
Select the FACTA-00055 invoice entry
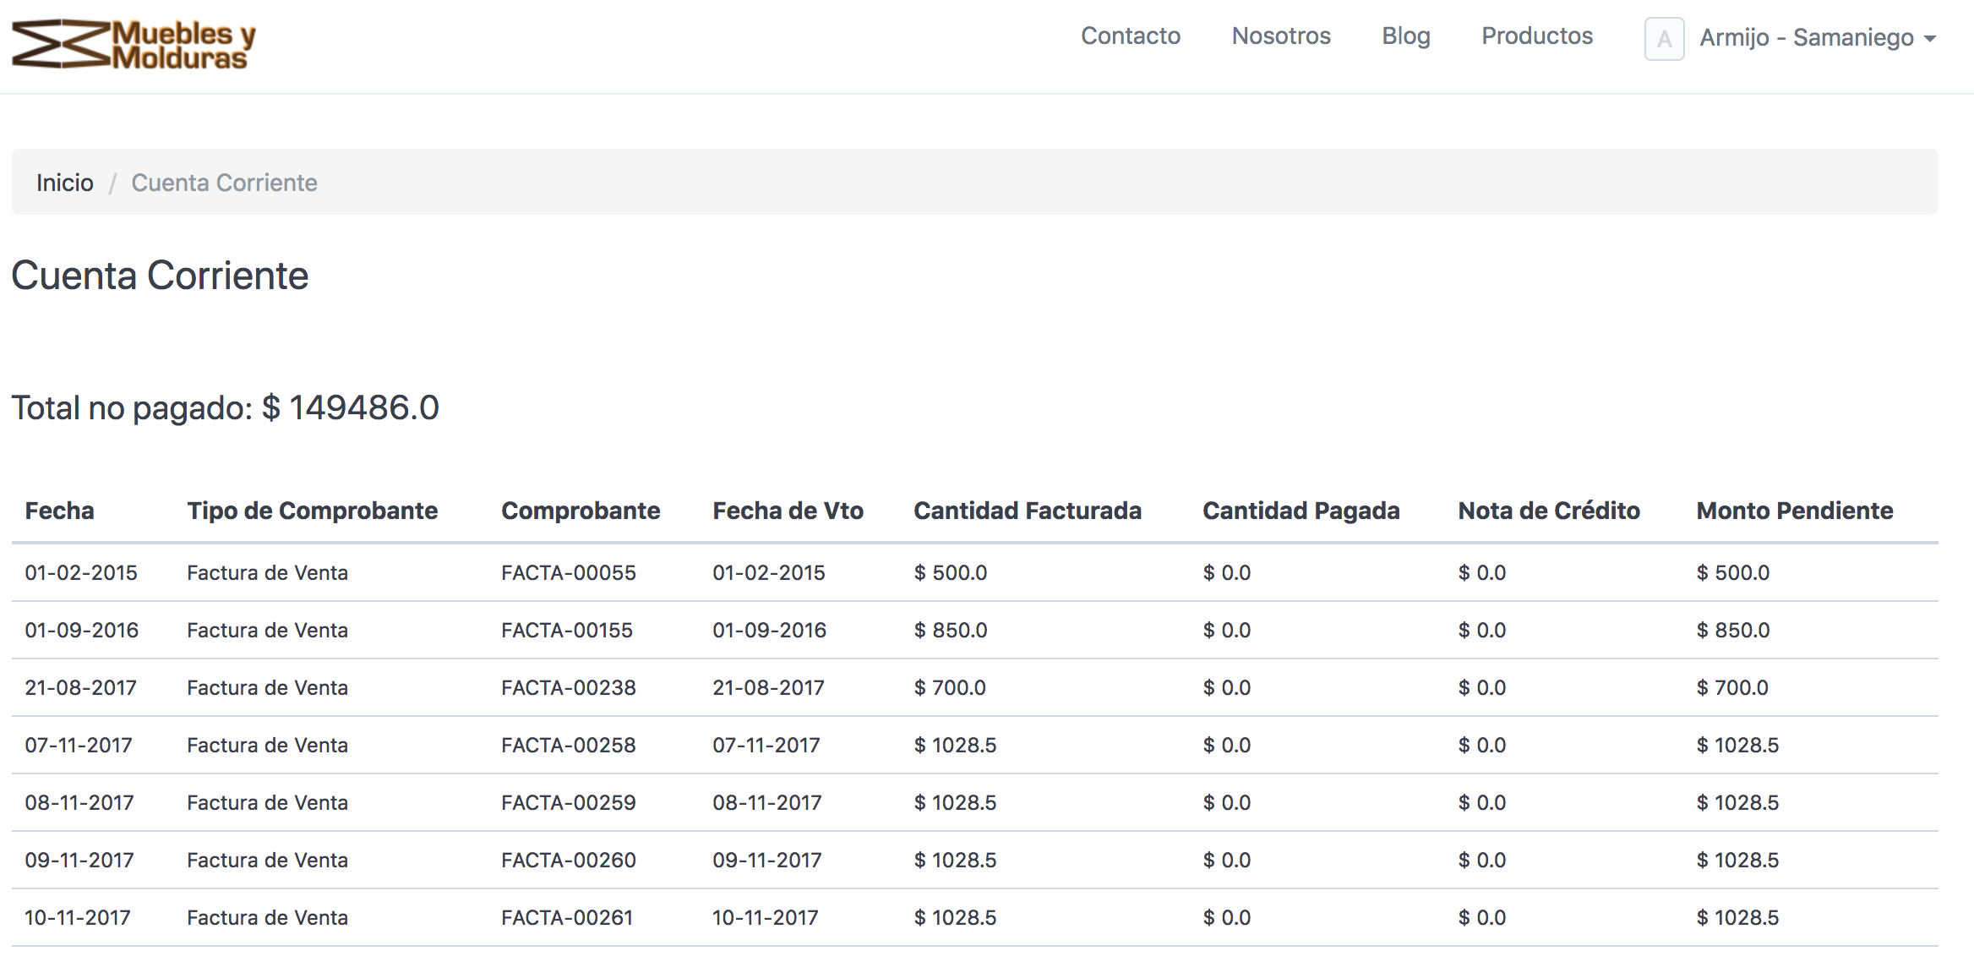pyautogui.click(x=568, y=572)
